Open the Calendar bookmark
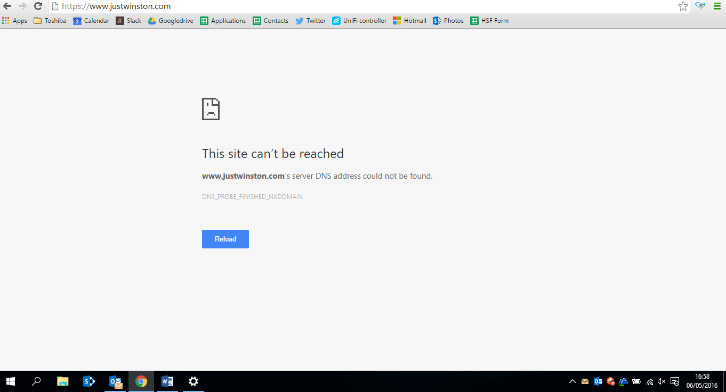This screenshot has width=726, height=392. click(x=91, y=21)
